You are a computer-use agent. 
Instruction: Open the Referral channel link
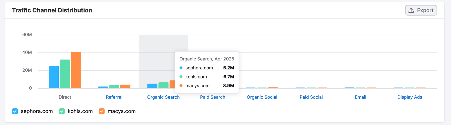pyautogui.click(x=114, y=97)
